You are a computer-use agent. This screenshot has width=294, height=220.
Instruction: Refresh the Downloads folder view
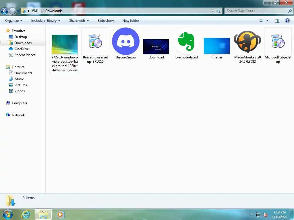218,11
